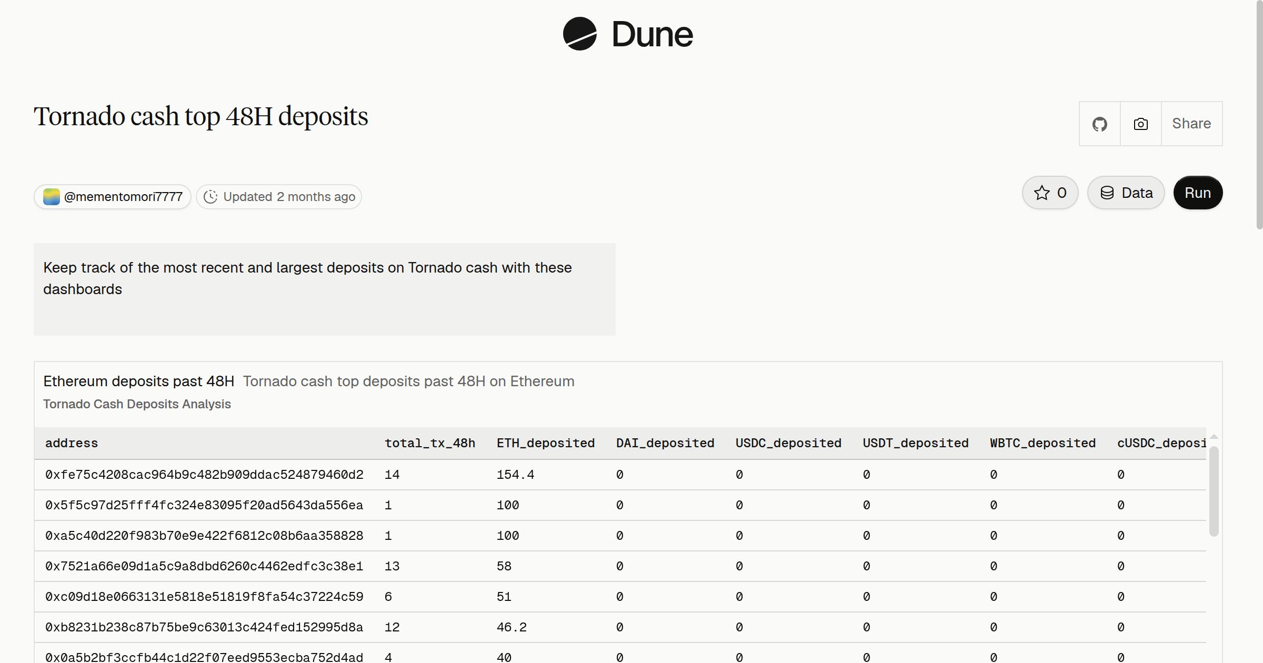Star this dashboard
1263x663 pixels.
(1050, 193)
